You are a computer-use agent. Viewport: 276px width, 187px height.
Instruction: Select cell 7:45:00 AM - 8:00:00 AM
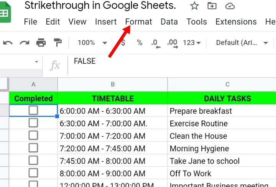(x=113, y=161)
